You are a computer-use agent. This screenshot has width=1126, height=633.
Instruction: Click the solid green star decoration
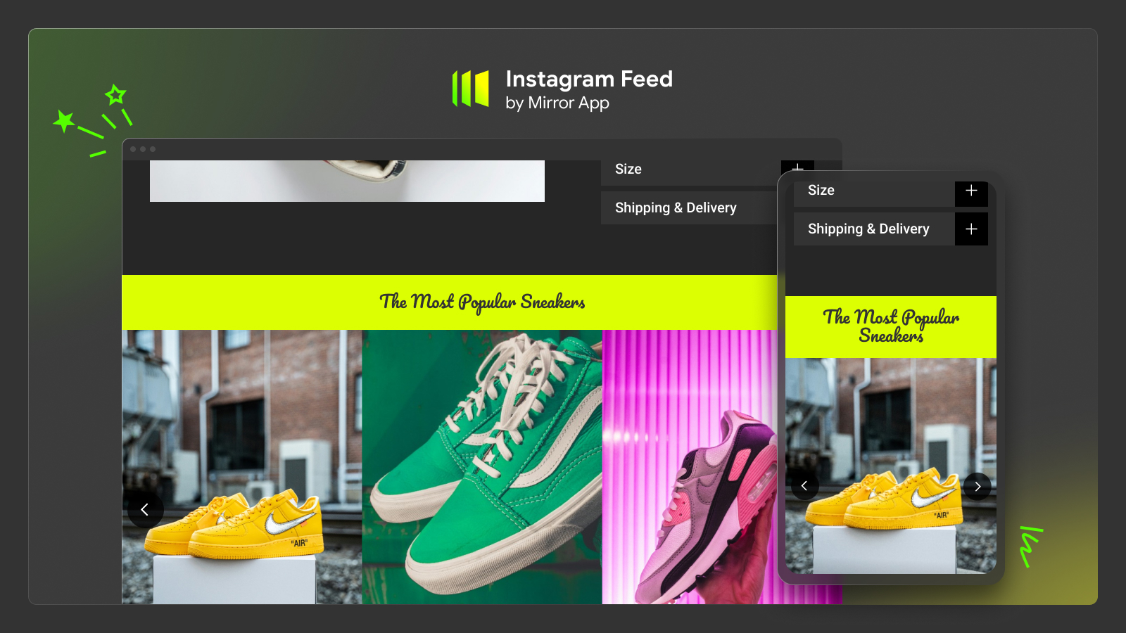coord(64,121)
